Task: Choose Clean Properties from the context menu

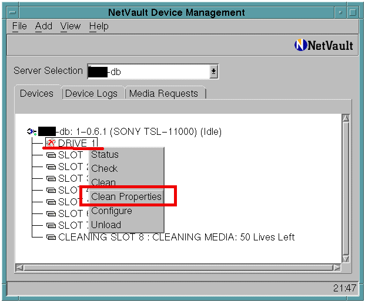Action: click(126, 196)
